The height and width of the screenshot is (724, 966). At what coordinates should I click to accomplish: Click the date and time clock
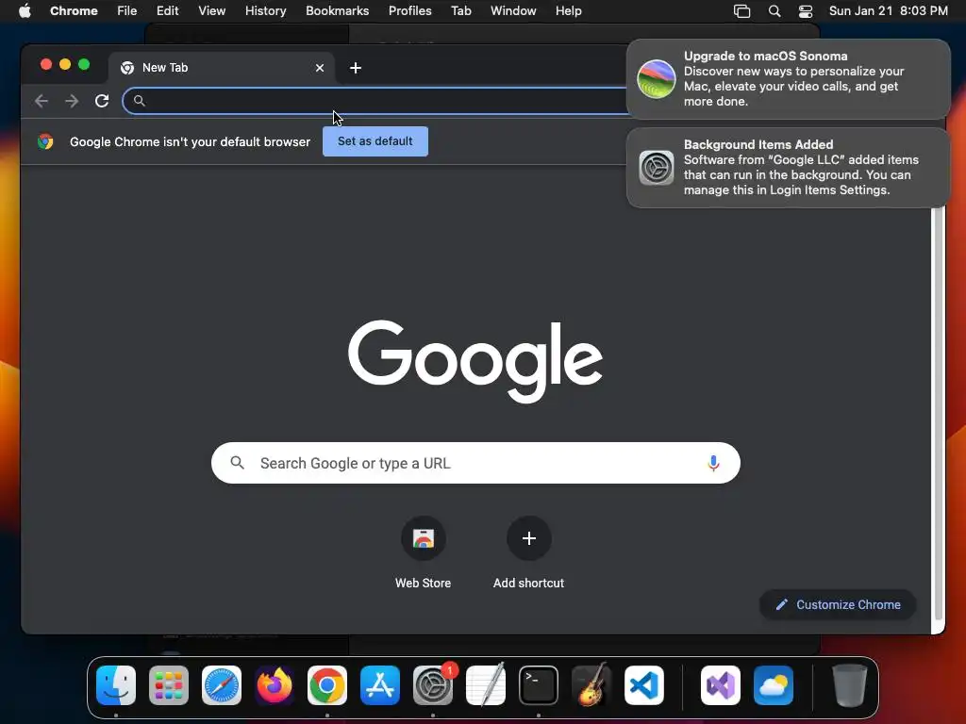(x=888, y=11)
